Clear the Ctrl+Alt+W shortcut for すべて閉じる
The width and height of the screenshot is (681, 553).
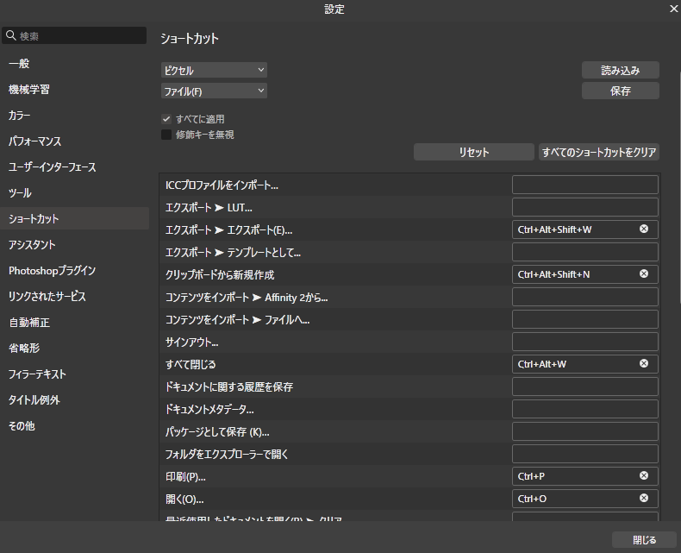pos(643,364)
